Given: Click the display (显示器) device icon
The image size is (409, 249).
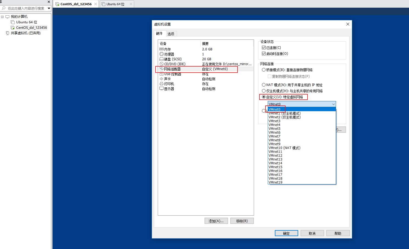Looking at the screenshot, I should [x=162, y=89].
